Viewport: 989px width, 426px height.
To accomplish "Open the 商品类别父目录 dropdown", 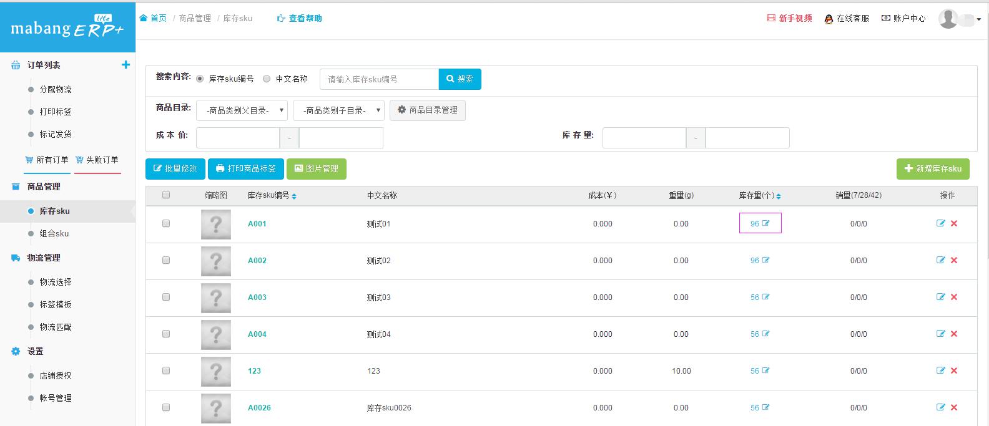I will coord(242,110).
